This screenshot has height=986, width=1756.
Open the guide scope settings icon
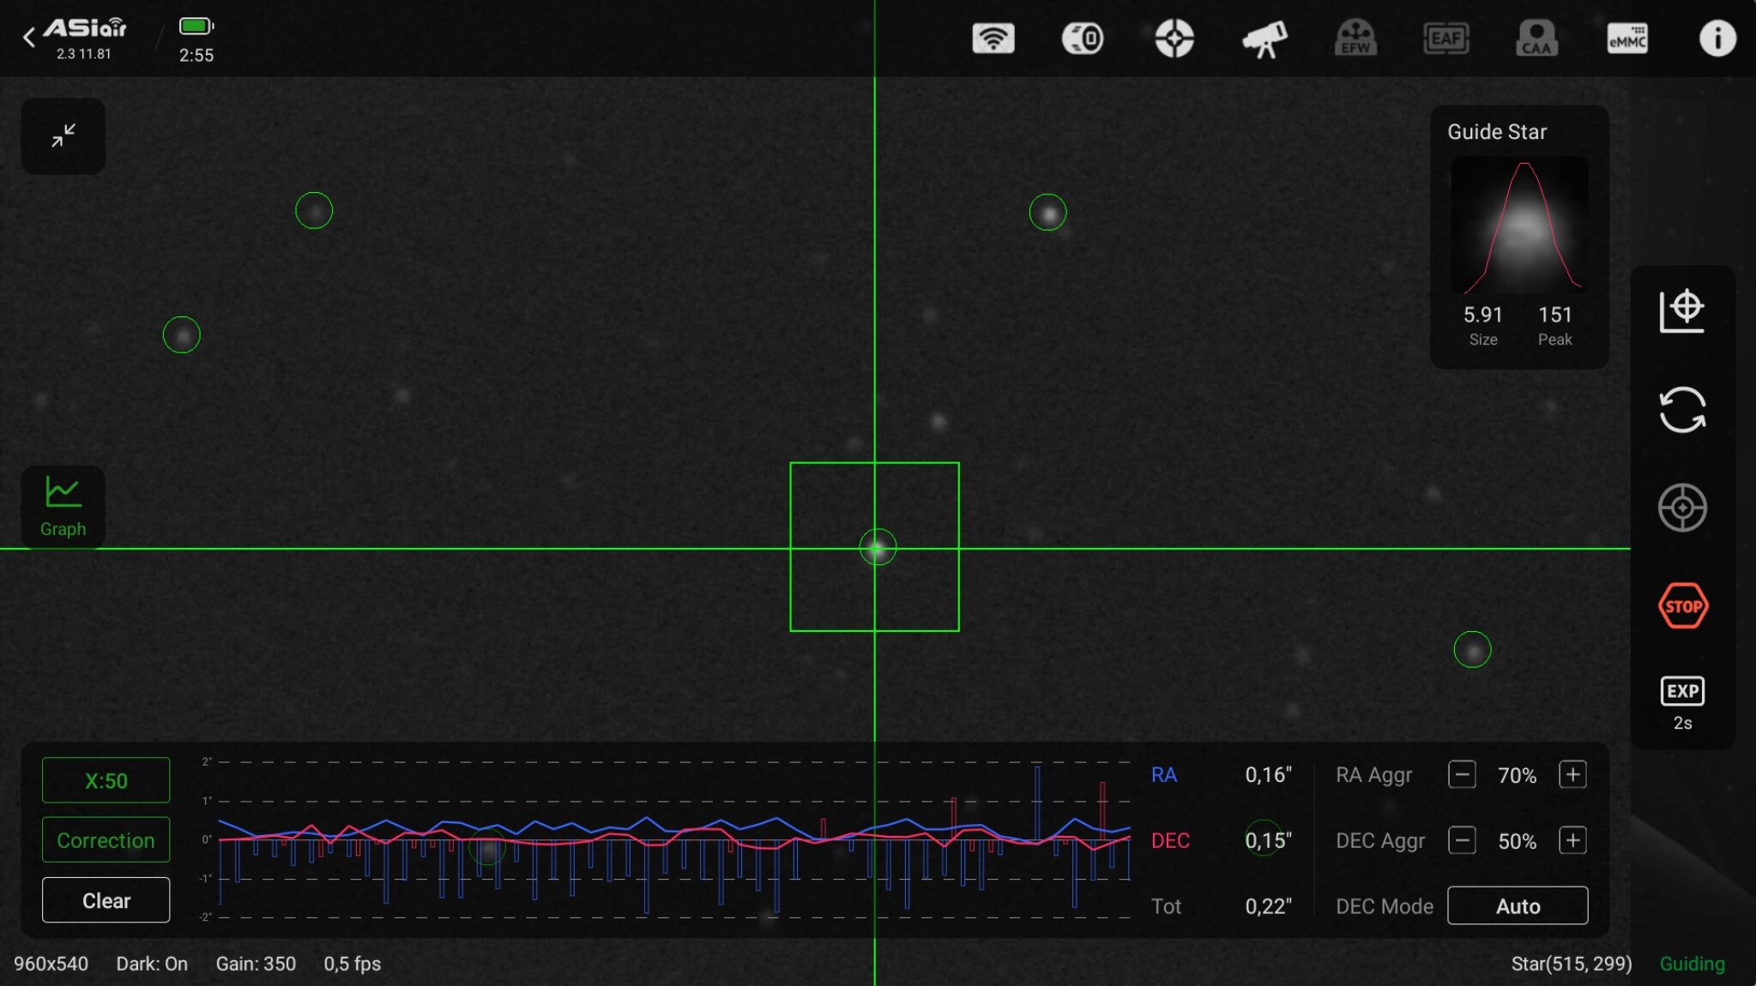(x=1174, y=39)
